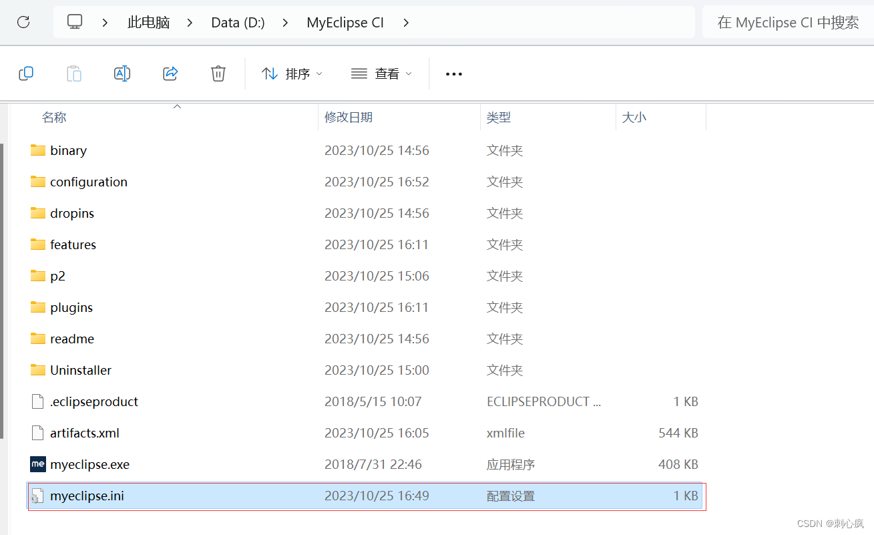Screen dimensions: 874x535
Task: Click the dropins folder icon
Action: pos(38,213)
